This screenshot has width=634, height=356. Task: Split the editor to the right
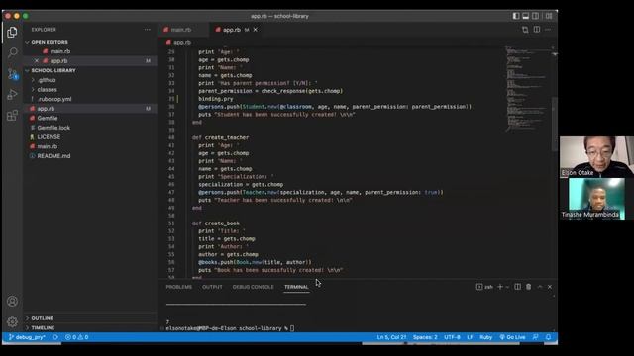coord(537,30)
